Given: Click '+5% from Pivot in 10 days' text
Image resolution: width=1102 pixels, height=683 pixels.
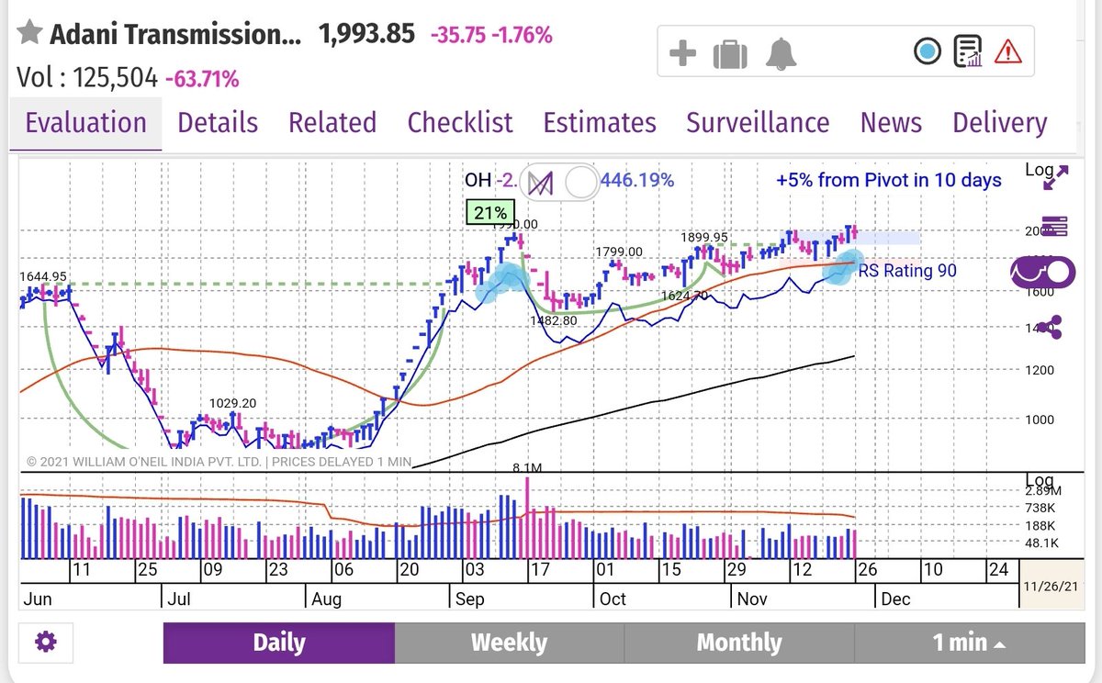Looking at the screenshot, I should pos(888,180).
